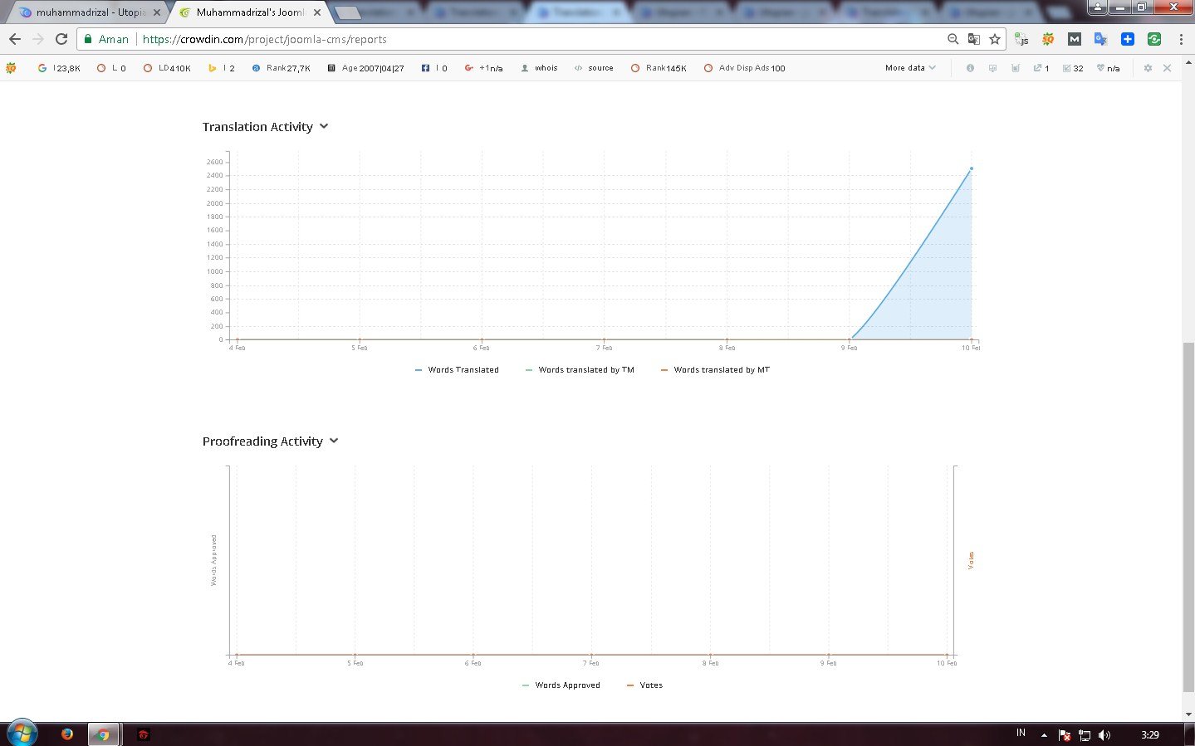
Task: Click the Google +1 n/a counter
Action: [483, 68]
